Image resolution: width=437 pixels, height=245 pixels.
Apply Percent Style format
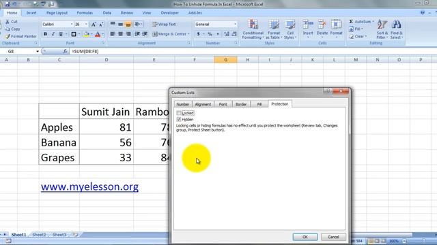pyautogui.click(x=210, y=34)
